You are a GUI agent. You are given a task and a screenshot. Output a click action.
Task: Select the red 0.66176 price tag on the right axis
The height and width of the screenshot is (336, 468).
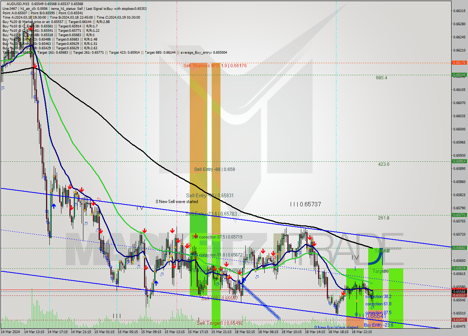tap(459, 63)
